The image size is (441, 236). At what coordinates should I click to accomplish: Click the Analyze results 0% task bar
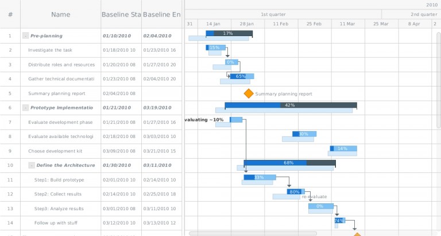pyautogui.click(x=320, y=206)
